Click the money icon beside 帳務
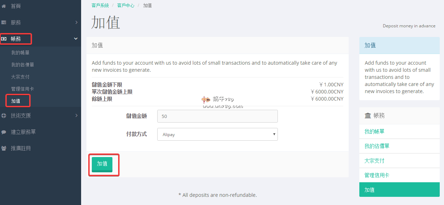The width and height of the screenshot is (444, 205). click(4, 39)
